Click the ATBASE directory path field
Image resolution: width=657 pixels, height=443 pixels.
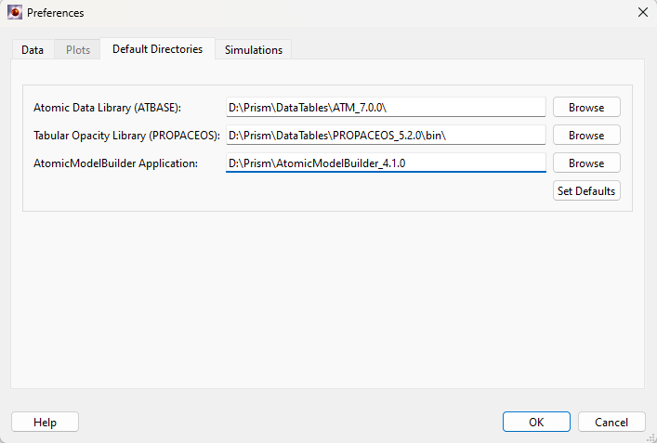(x=385, y=108)
